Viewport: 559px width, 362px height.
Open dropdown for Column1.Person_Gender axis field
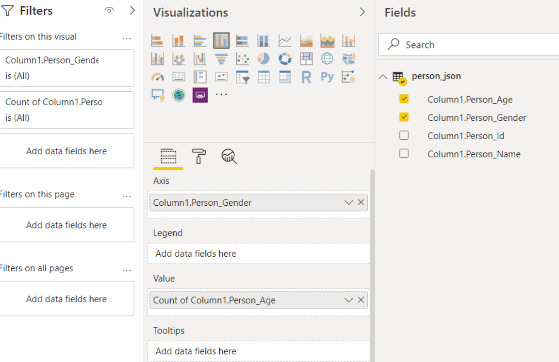tap(349, 202)
